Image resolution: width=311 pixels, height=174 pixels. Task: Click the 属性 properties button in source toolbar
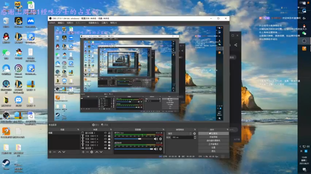(95, 125)
